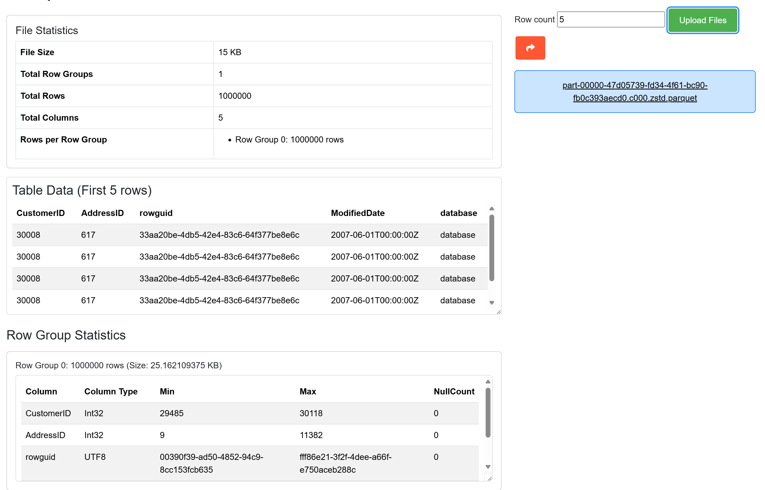The image size is (765, 490).
Task: Click the Row Group Statistics heading
Action: point(66,335)
